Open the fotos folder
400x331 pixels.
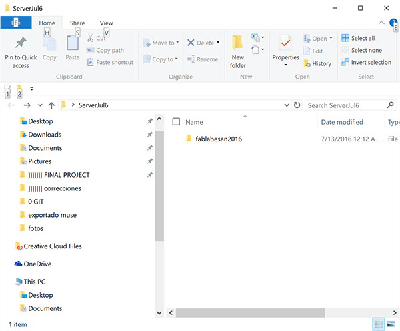(x=36, y=228)
